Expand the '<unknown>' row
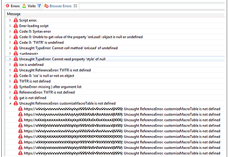228x157 pixels. [x=10, y=53]
